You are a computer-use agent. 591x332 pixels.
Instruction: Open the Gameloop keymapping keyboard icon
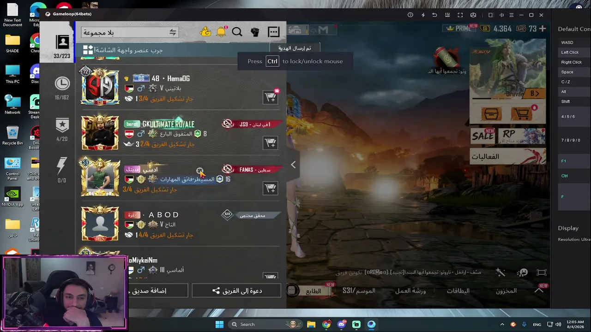(x=447, y=15)
